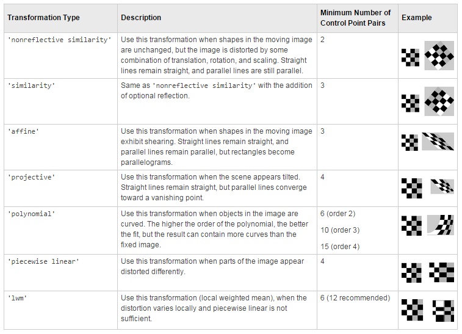
Task: Click the '6 (12 recommended)' value
Action: [x=355, y=298]
